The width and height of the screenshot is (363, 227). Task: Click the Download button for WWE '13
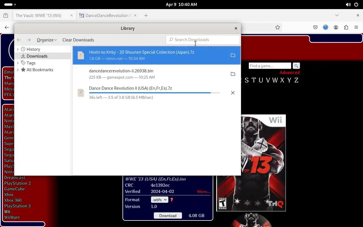point(168,216)
